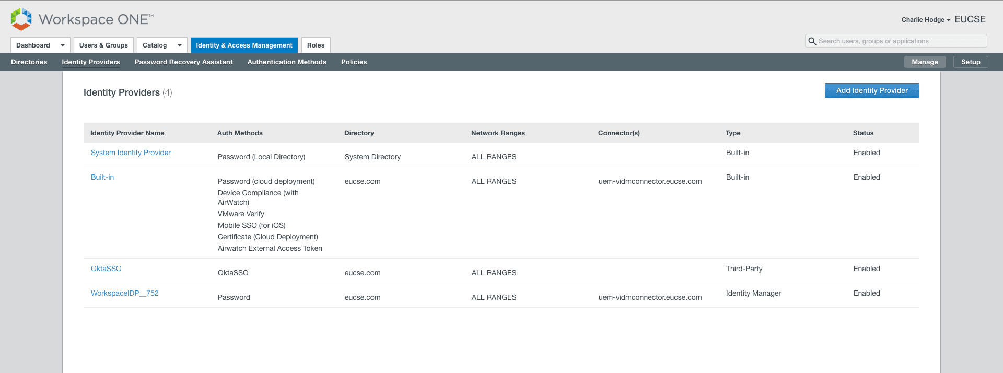Open WorkspaceIDP__752 provider link
Image resolution: width=1003 pixels, height=373 pixels.
pyautogui.click(x=125, y=294)
